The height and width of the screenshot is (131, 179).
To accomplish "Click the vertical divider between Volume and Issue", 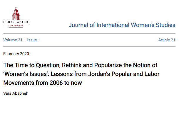I will (25, 40).
